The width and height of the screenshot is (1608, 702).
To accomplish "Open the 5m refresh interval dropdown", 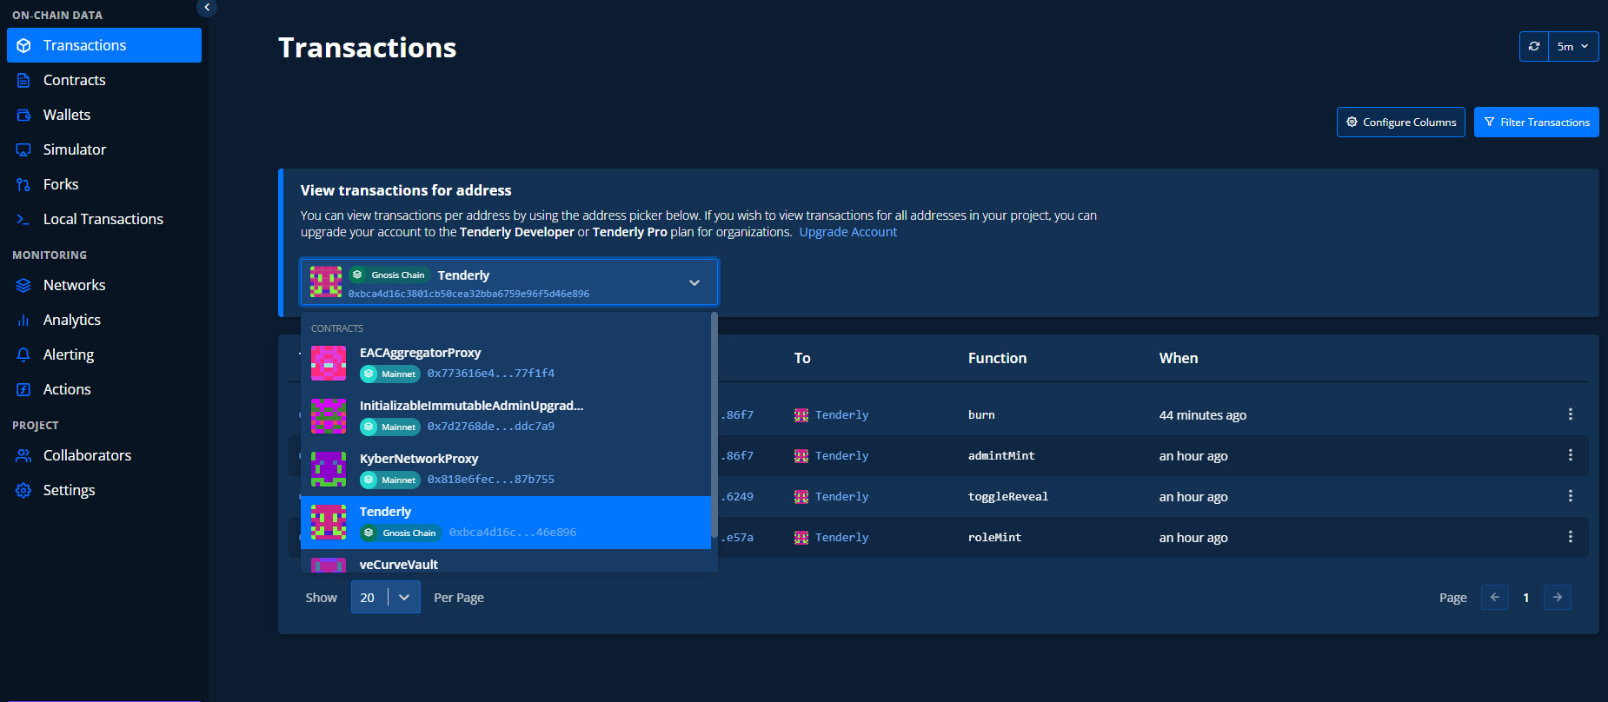I will tap(1573, 46).
